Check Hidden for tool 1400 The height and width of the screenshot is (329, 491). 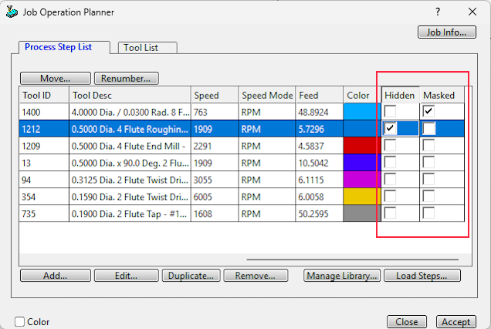pos(390,111)
